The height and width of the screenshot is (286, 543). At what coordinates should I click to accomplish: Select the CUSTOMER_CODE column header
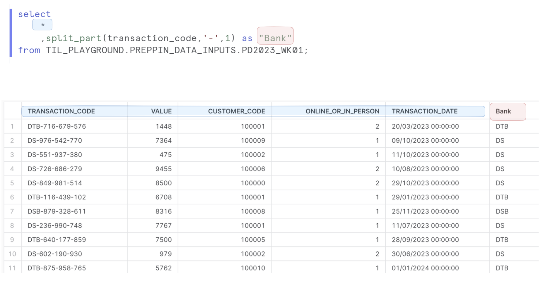click(236, 111)
